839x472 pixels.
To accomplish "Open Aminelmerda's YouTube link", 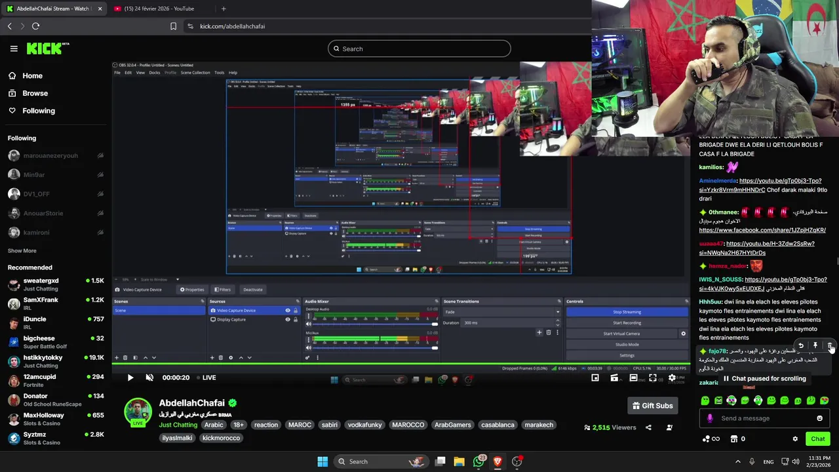I will [x=760, y=185].
